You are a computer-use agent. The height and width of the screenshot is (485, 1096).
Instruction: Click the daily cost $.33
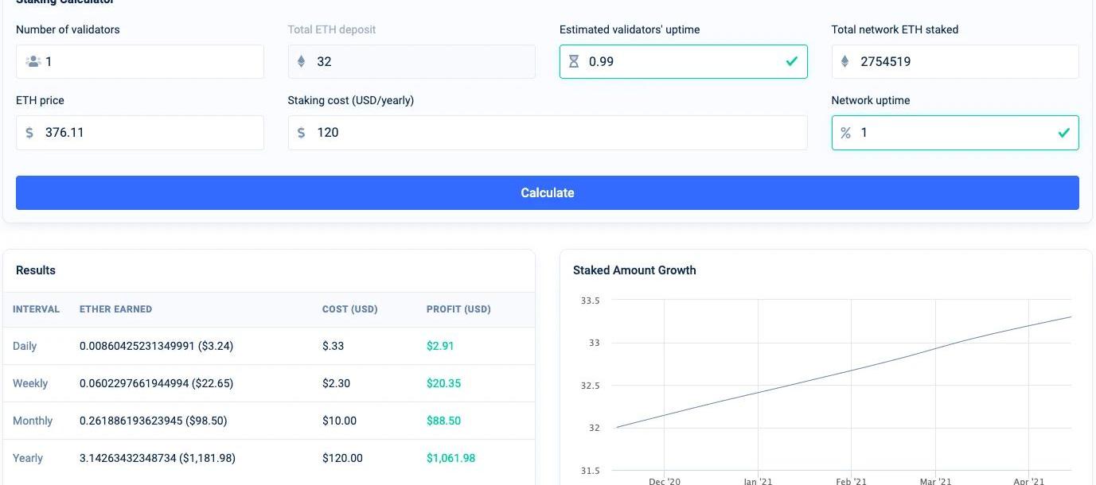point(333,346)
